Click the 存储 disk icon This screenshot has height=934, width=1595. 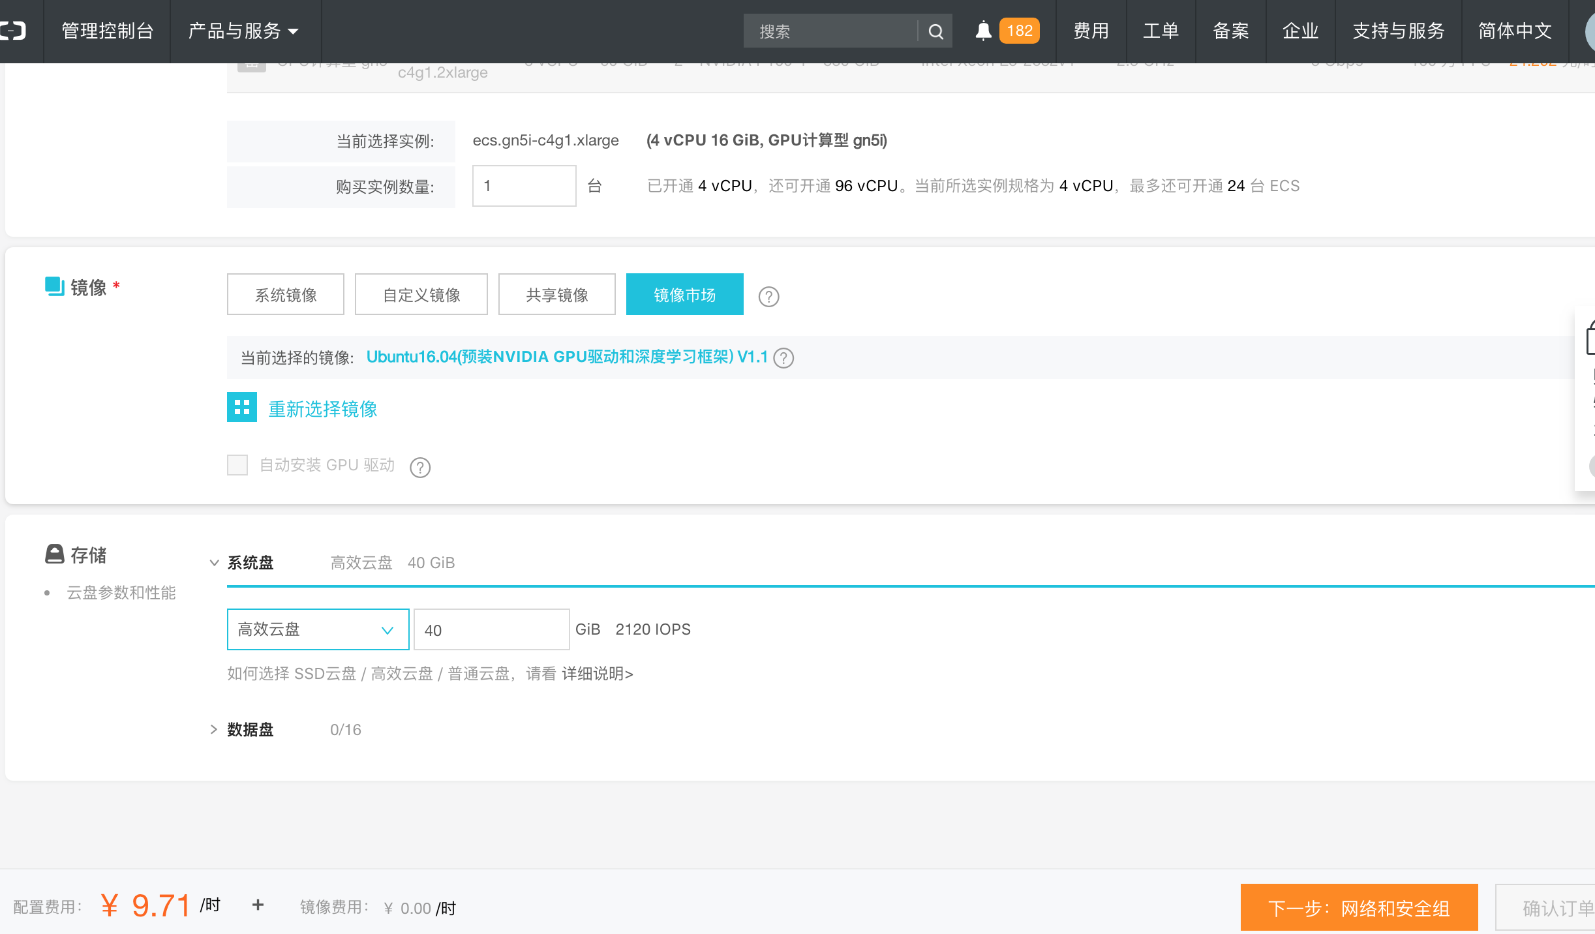[54, 554]
